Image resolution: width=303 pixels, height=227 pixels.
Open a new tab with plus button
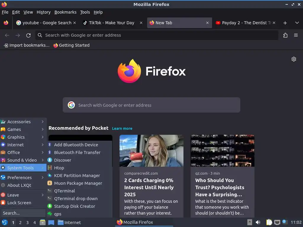[x=285, y=23]
